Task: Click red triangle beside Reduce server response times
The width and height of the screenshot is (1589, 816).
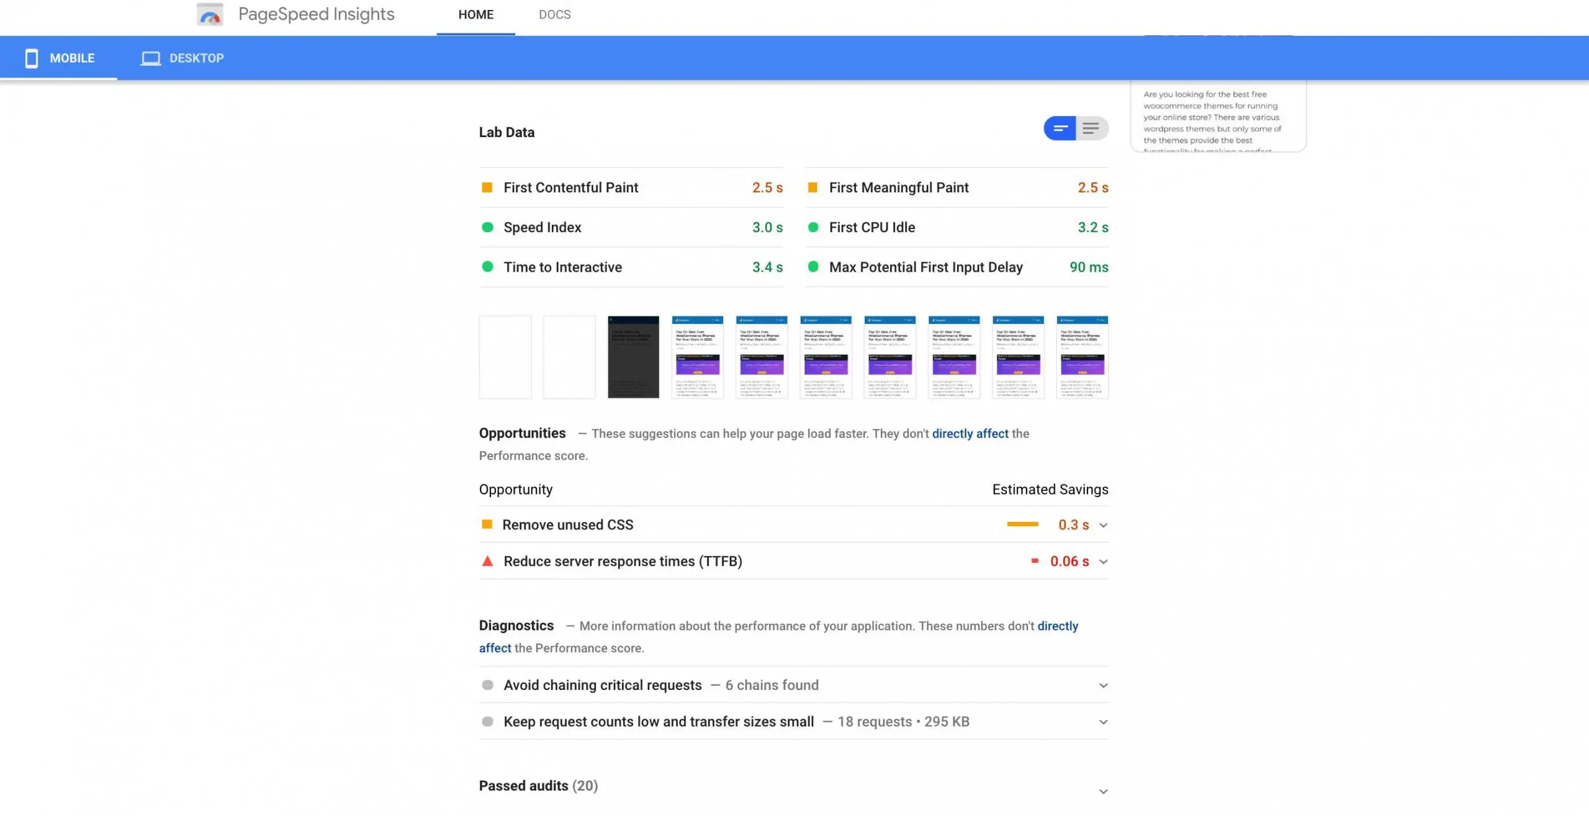Action: [487, 561]
